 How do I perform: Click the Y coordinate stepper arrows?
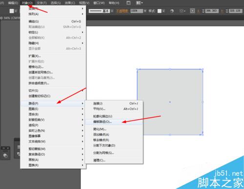click(227, 11)
